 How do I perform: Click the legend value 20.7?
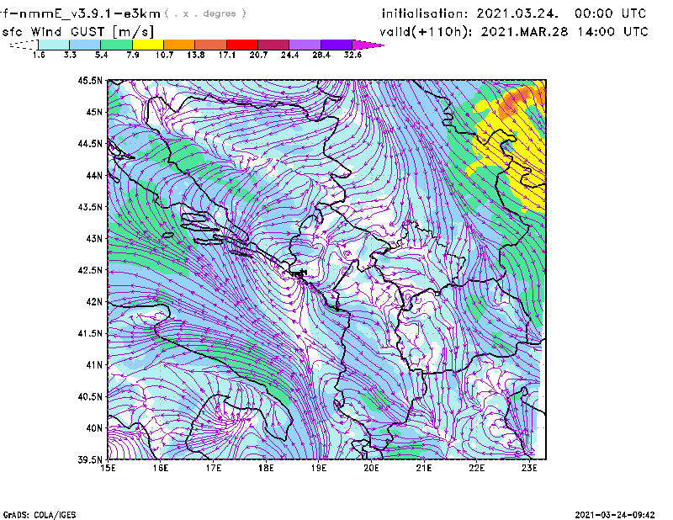click(x=258, y=55)
